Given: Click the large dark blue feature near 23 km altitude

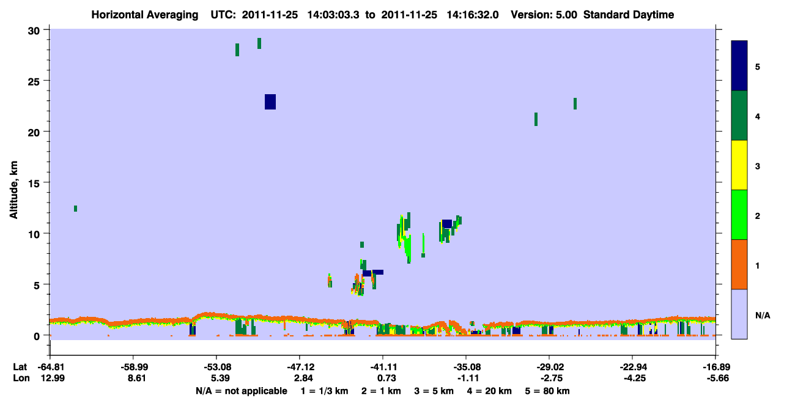Looking at the screenshot, I should tap(270, 102).
